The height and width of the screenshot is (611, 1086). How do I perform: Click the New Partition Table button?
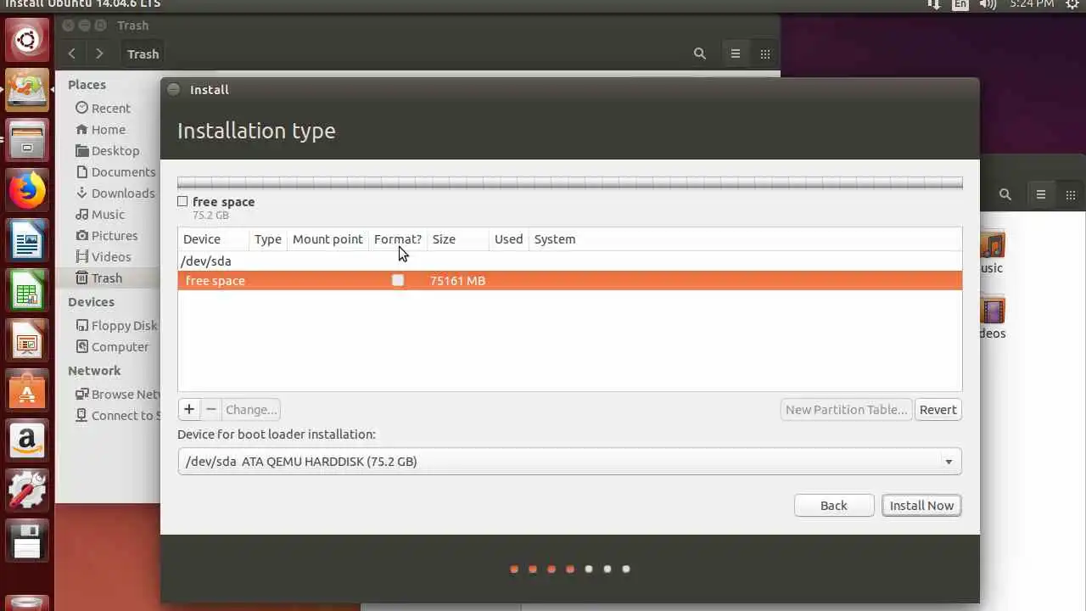point(846,409)
